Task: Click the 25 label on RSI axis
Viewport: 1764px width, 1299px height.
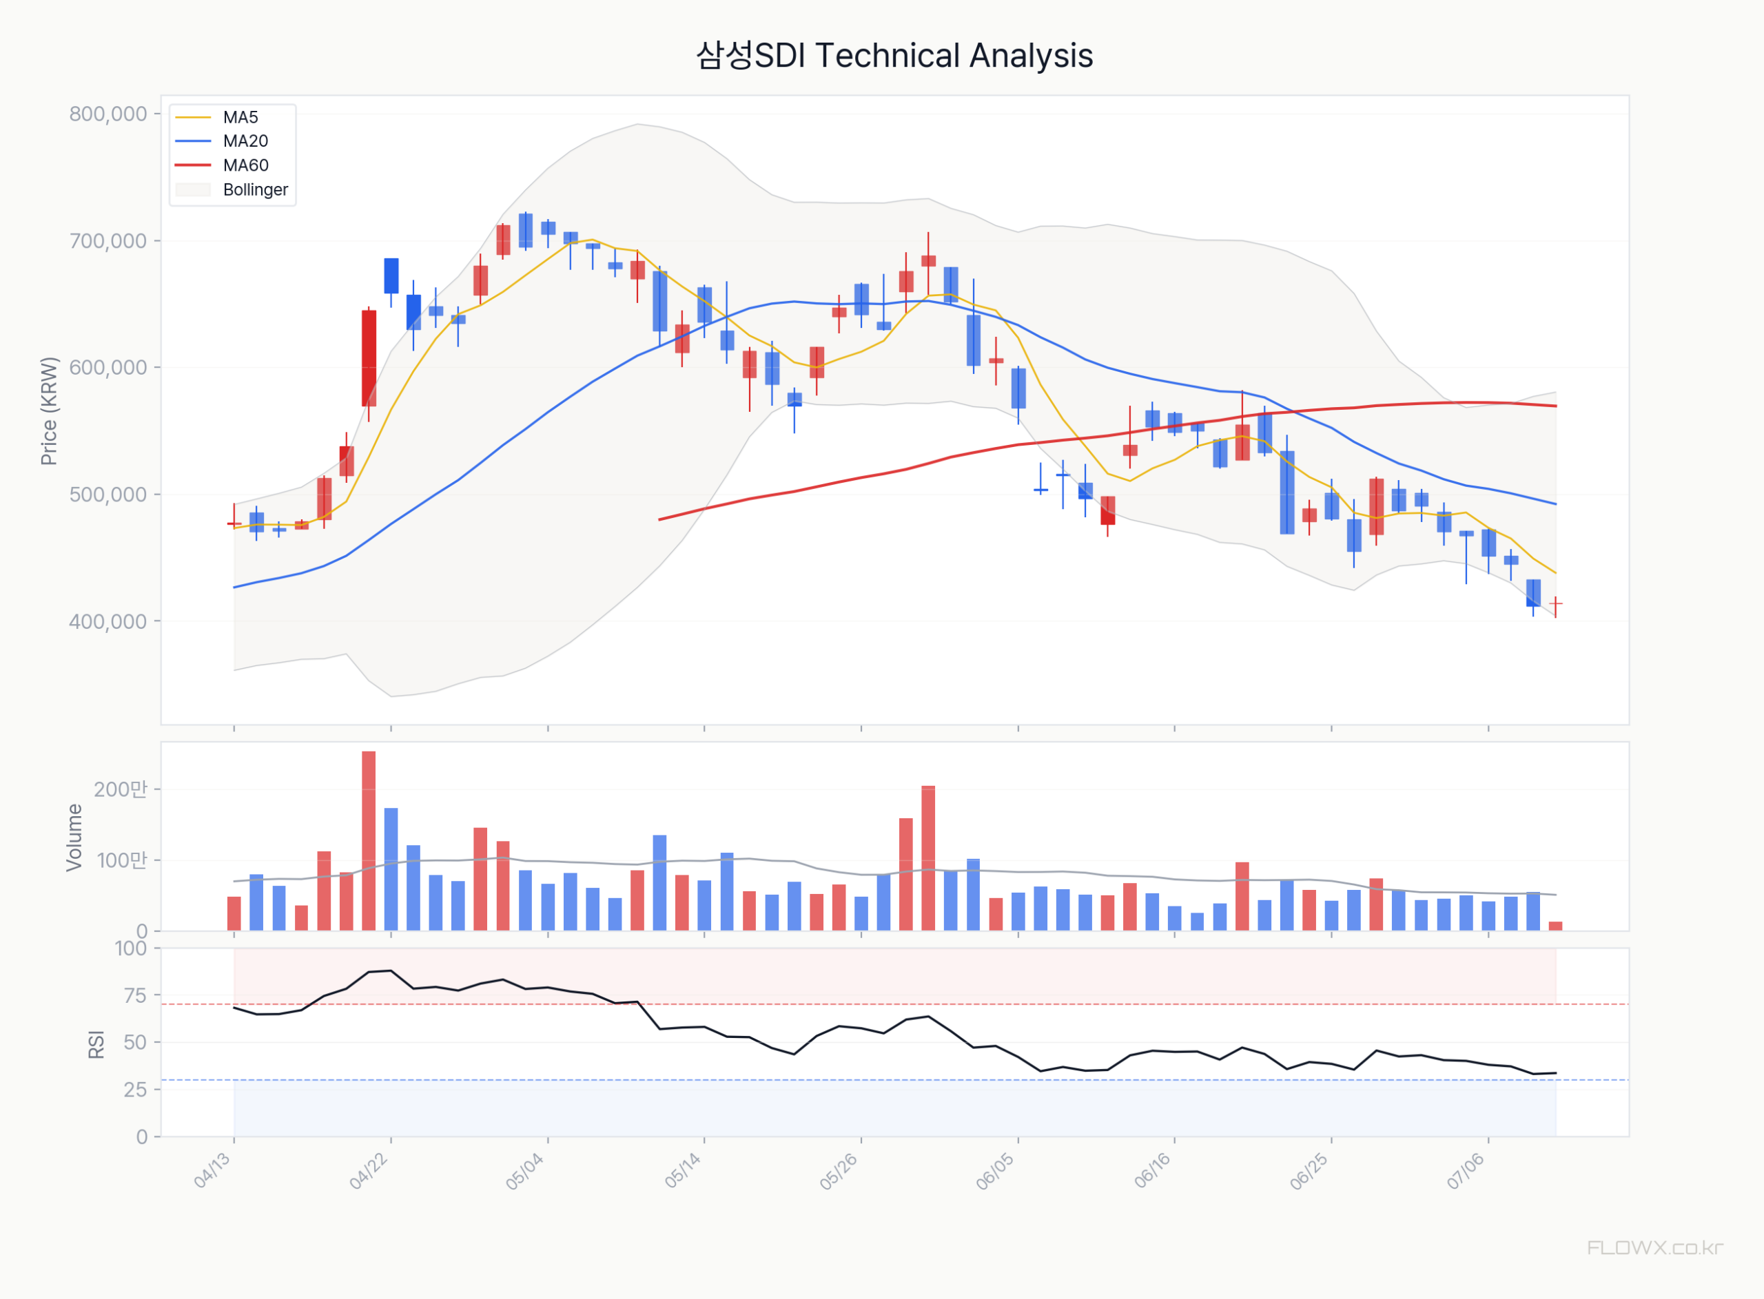Action: [136, 1090]
